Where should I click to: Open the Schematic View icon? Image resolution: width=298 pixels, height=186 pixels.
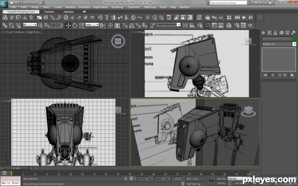click(x=221, y=25)
